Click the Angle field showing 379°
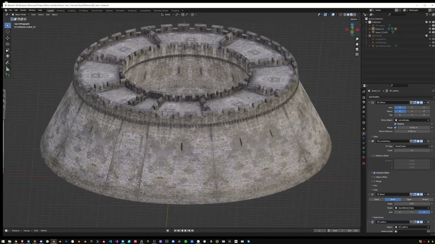Viewport: 435px width, 244px height. click(x=412, y=204)
